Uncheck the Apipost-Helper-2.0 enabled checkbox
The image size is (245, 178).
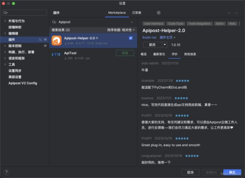click(x=131, y=38)
